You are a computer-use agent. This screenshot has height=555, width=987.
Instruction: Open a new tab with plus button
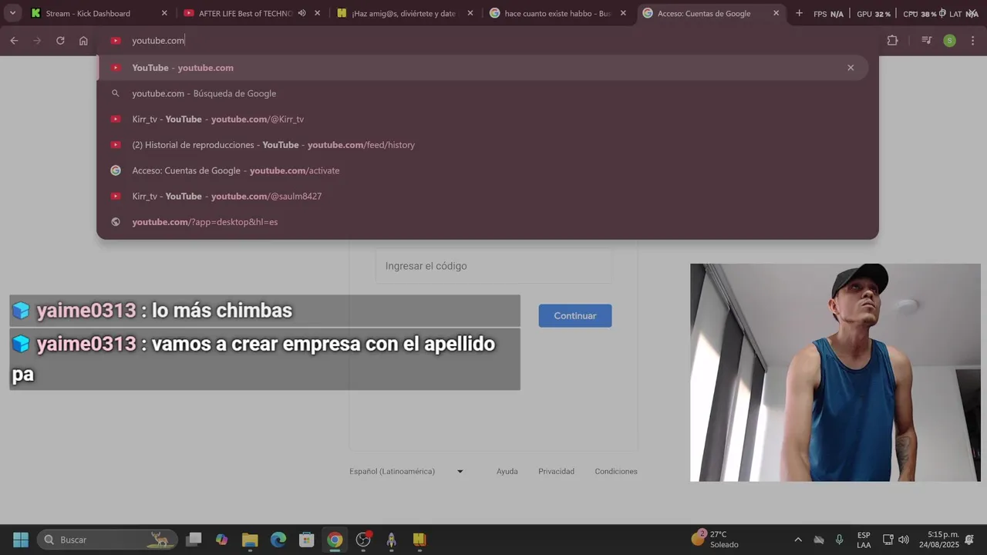[x=799, y=13]
